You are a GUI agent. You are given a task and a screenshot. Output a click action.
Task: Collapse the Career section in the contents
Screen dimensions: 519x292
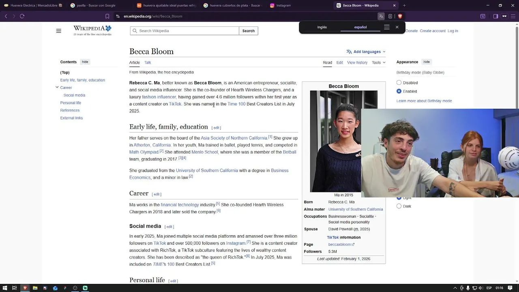click(x=57, y=87)
